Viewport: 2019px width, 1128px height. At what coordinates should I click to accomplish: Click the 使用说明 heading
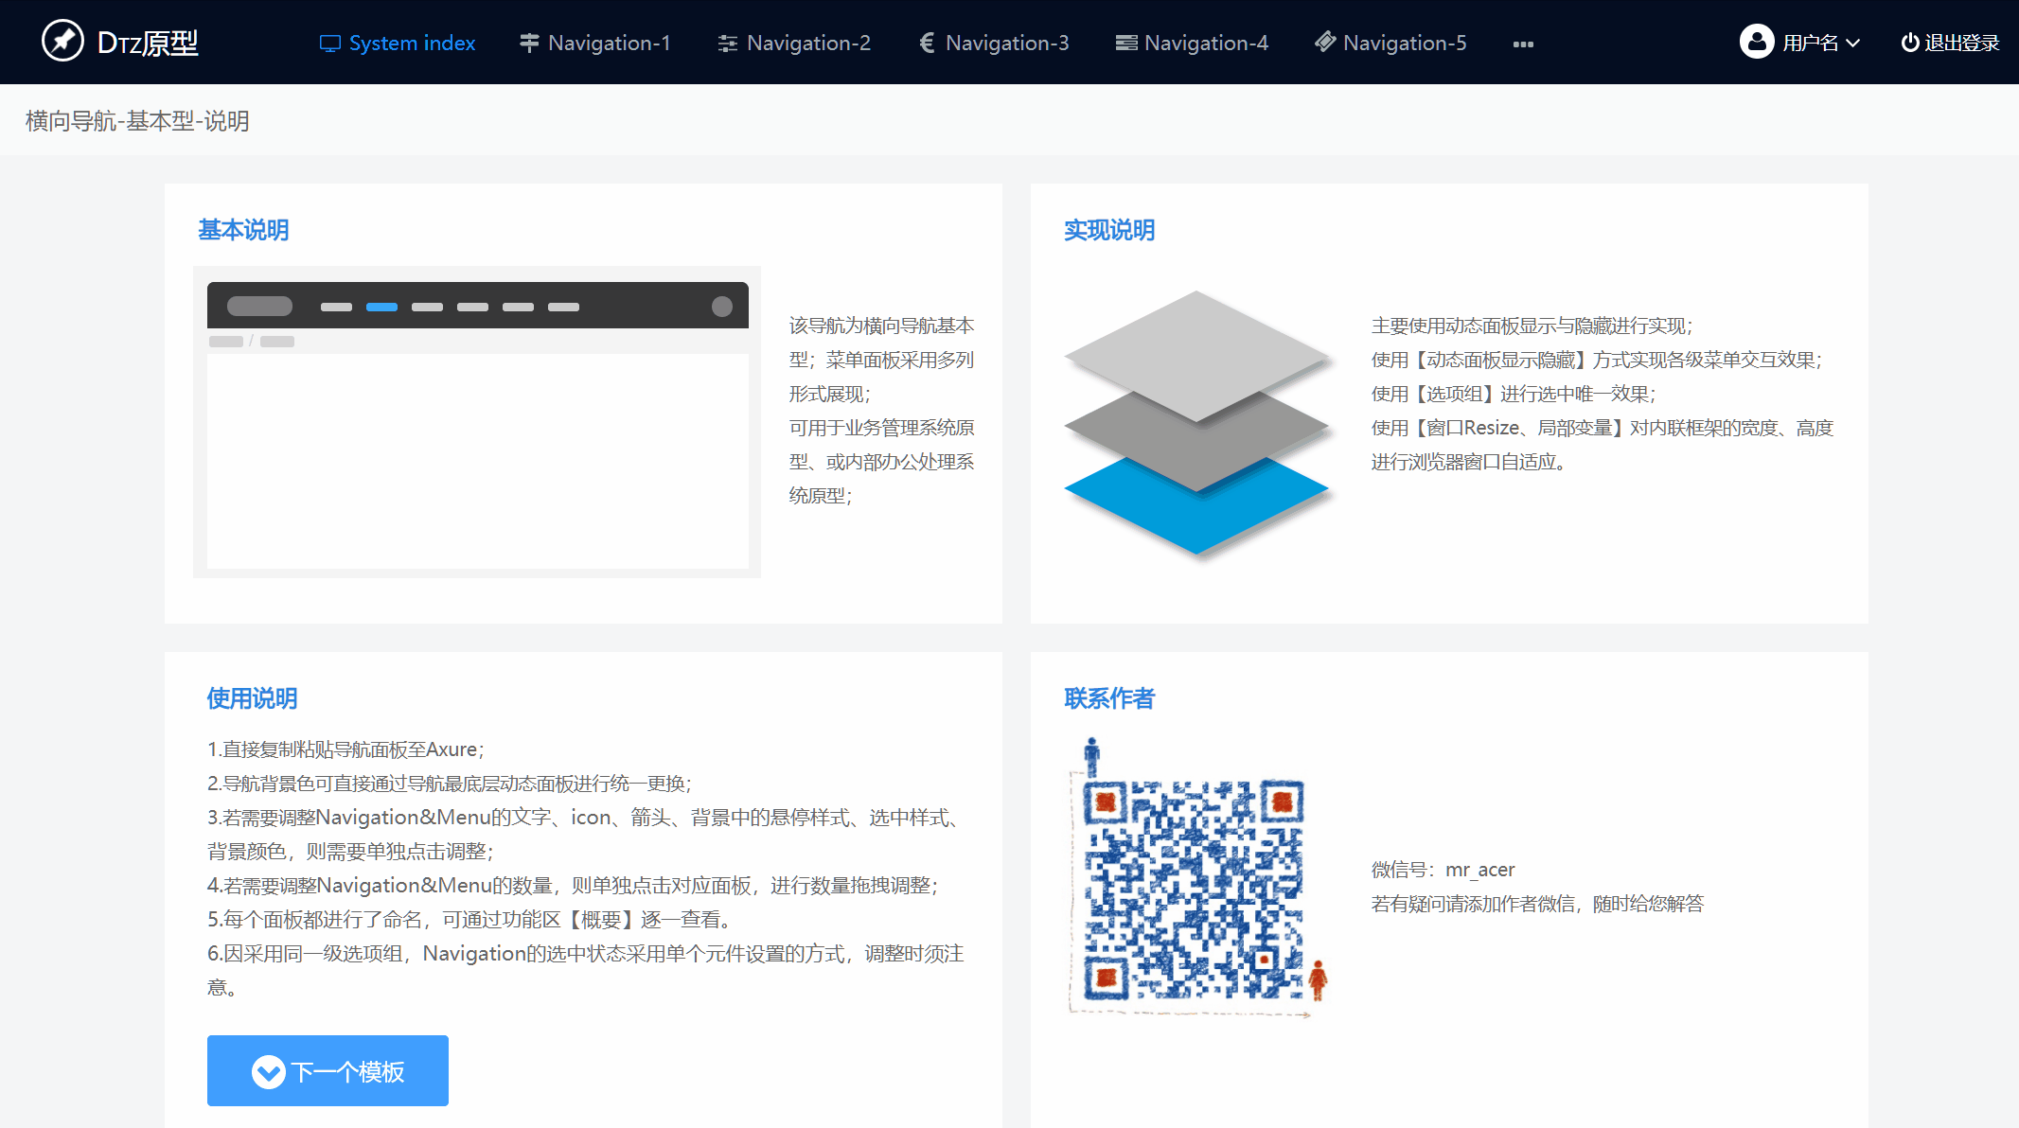pyautogui.click(x=252, y=698)
